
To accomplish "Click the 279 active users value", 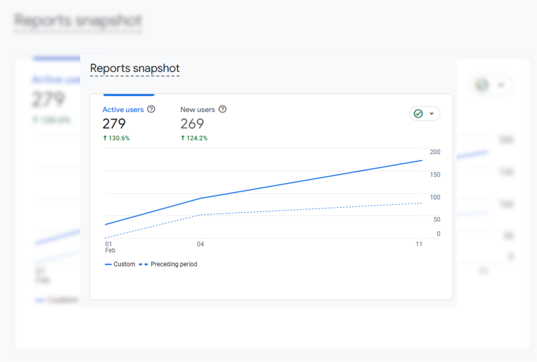I will pos(114,124).
